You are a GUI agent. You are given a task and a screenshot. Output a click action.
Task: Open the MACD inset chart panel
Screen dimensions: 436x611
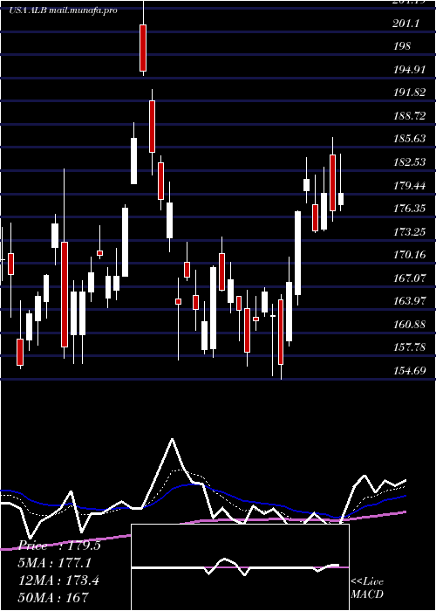point(240,567)
